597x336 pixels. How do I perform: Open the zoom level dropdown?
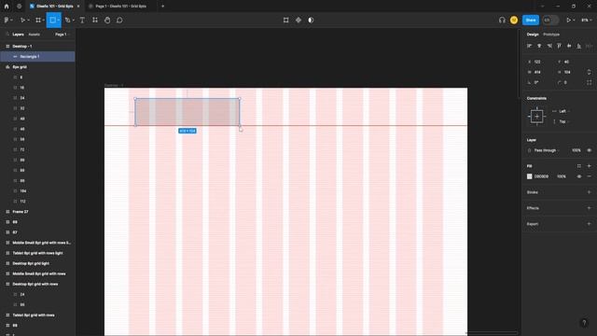tap(586, 21)
